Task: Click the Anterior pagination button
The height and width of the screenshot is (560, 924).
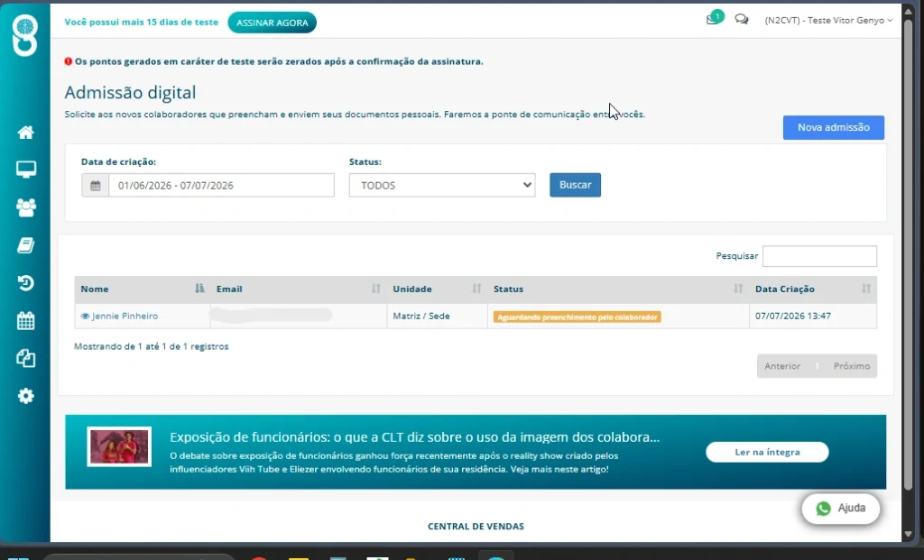Action: [x=782, y=366]
